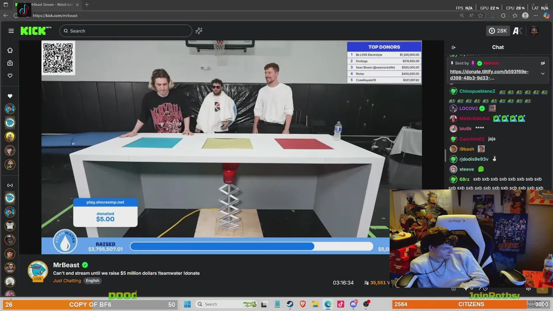The width and height of the screenshot is (553, 311).
Task: Expand the pinned message chevron
Action: point(543,74)
